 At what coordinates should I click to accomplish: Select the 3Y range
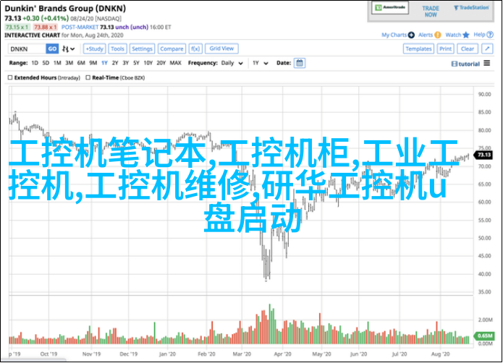126,63
